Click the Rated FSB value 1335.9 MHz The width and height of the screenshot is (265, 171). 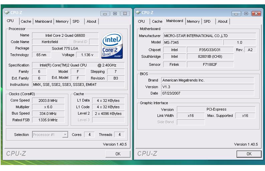coord(48,120)
